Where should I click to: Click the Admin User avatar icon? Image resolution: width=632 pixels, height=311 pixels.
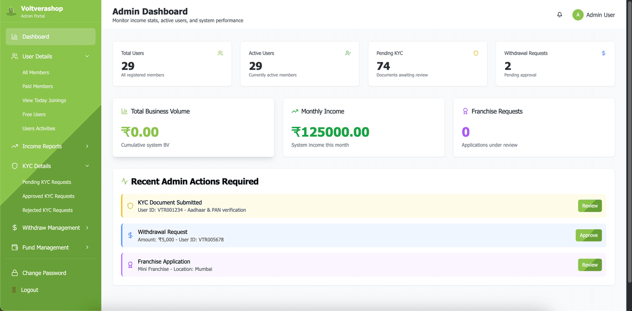578,15
